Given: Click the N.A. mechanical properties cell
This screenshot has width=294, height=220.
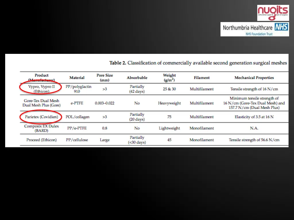Looking at the screenshot, I should (x=254, y=128).
